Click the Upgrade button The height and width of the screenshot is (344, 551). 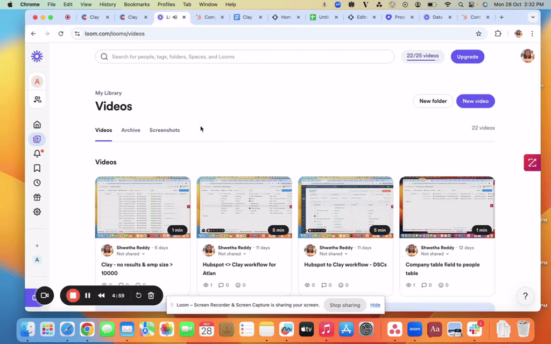coord(467,56)
